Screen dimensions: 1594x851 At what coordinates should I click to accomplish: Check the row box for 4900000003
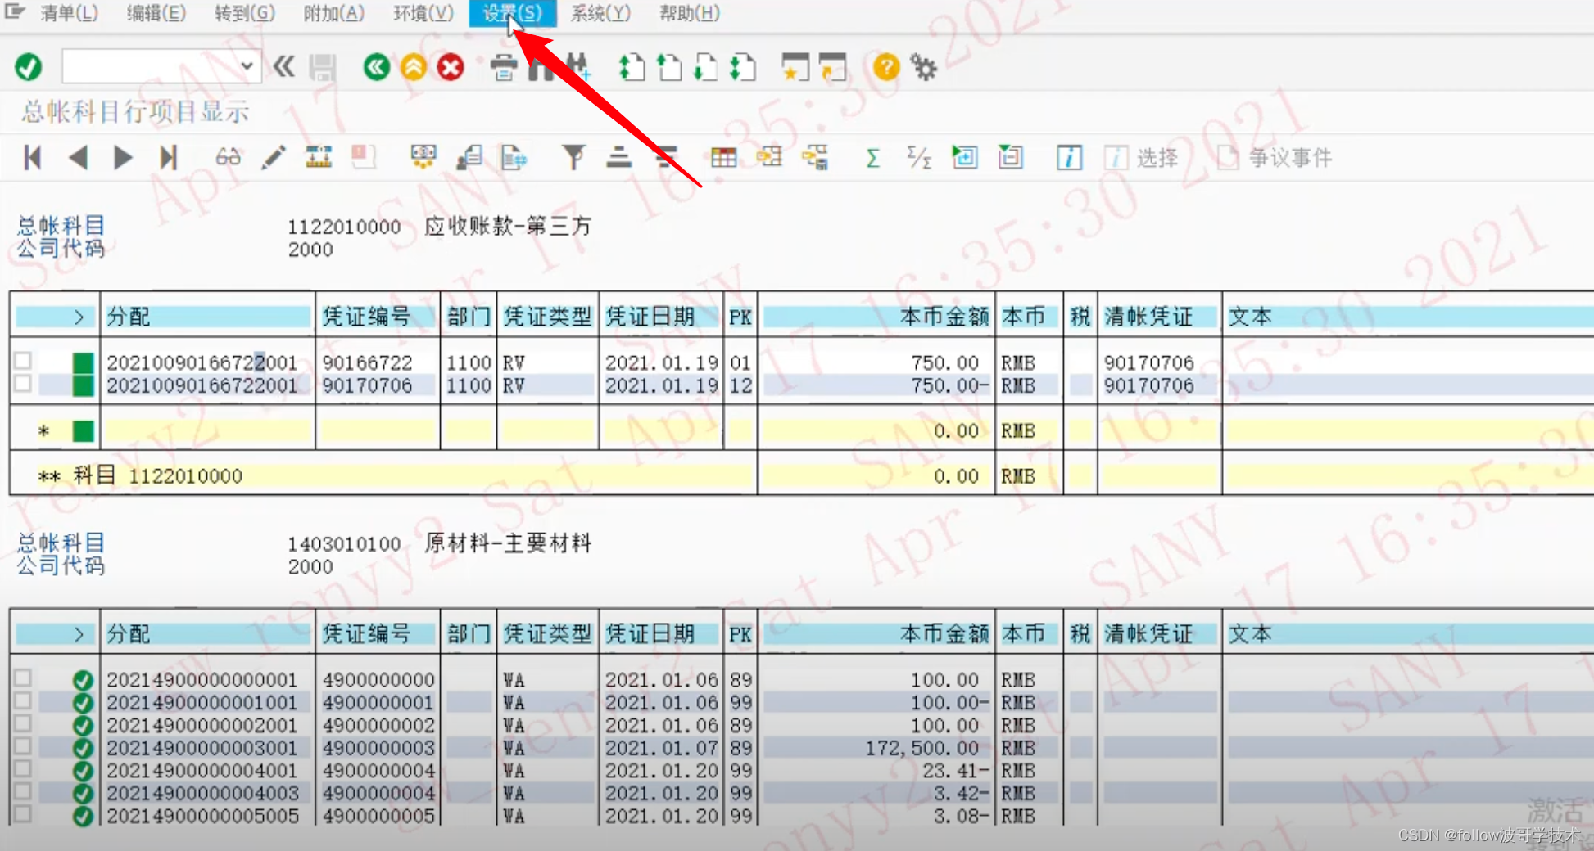[x=23, y=745]
